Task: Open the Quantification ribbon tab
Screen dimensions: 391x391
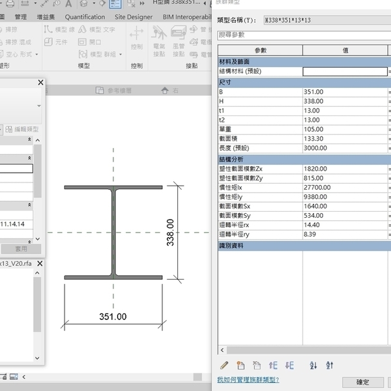Action: coord(85,17)
